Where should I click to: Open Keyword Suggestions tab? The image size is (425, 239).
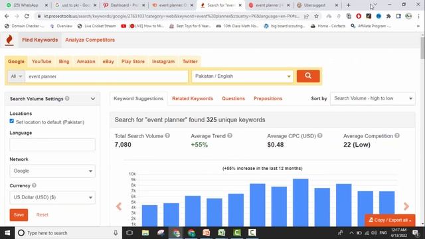(139, 99)
